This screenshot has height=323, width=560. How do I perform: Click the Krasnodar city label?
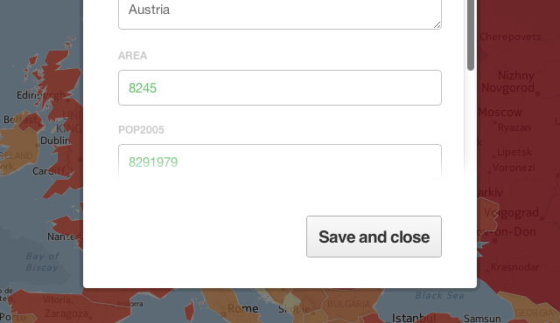click(515, 267)
